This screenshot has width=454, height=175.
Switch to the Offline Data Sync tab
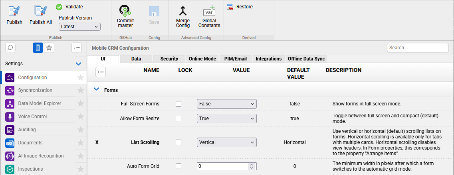coord(306,59)
